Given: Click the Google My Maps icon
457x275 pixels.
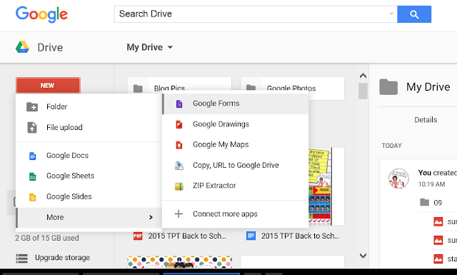Looking at the screenshot, I should (x=179, y=145).
